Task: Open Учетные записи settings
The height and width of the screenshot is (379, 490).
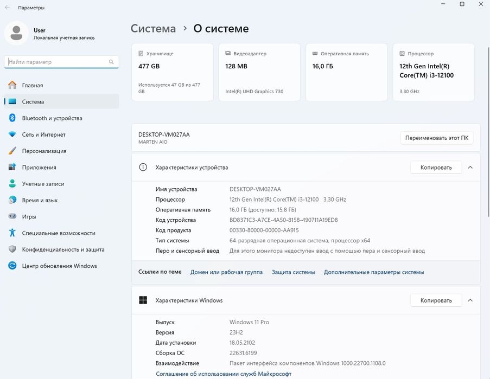Action: pos(61,184)
